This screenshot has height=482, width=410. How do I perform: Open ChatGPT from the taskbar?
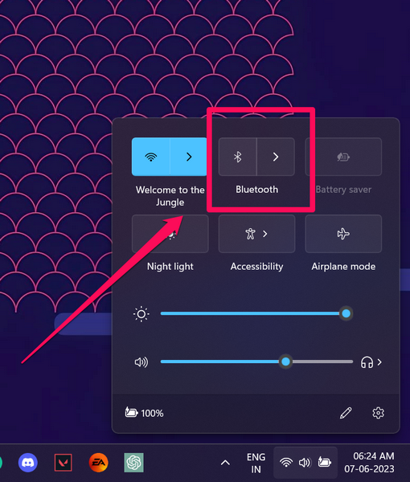133,463
